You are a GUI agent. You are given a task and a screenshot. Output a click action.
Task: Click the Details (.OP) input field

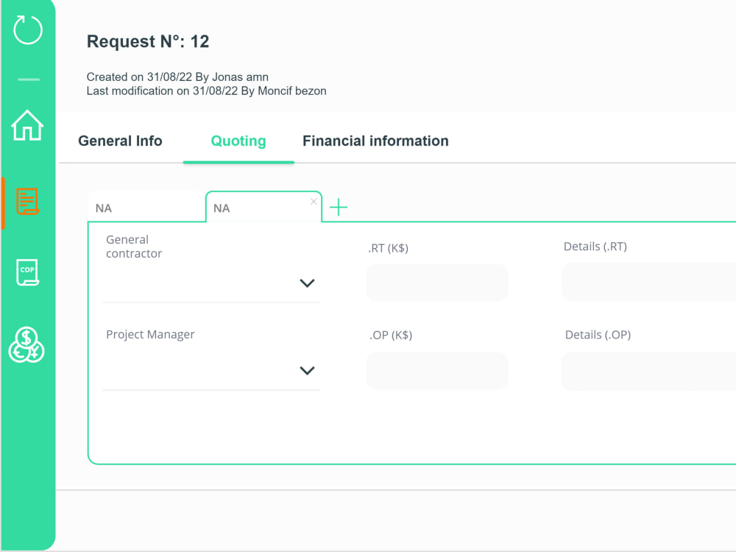point(648,371)
